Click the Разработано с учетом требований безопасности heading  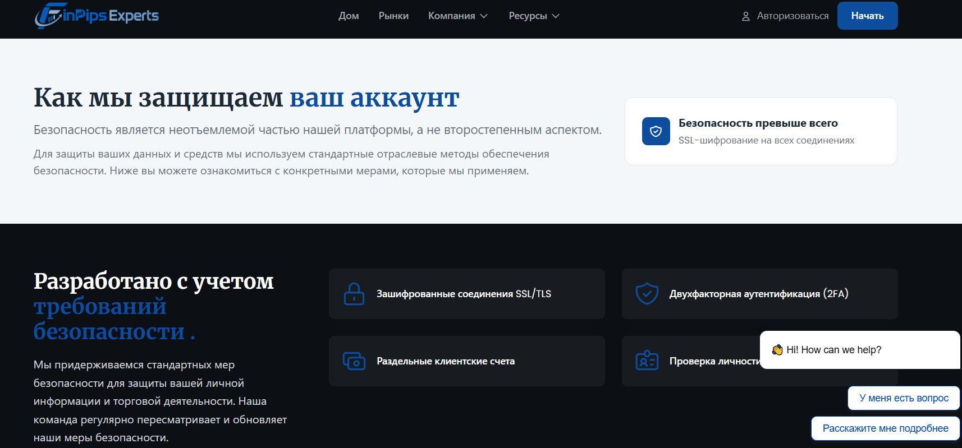pos(154,306)
